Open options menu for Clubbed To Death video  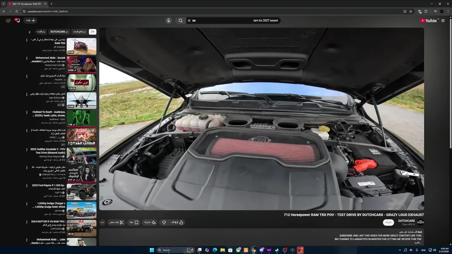pos(26,112)
